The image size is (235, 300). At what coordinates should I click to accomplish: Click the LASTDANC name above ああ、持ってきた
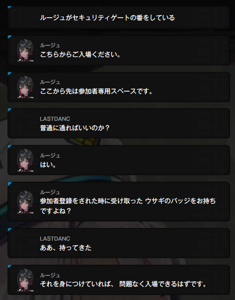pyautogui.click(x=55, y=239)
